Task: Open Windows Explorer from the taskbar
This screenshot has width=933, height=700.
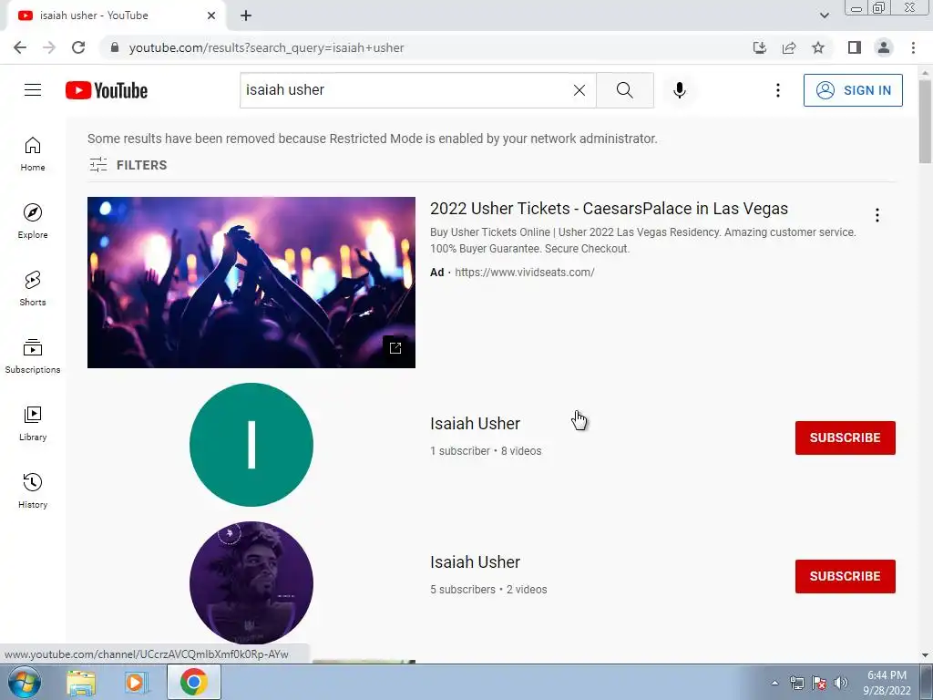Action: (81, 683)
